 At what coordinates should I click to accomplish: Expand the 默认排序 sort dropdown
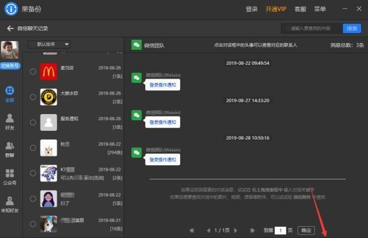pyautogui.click(x=49, y=44)
